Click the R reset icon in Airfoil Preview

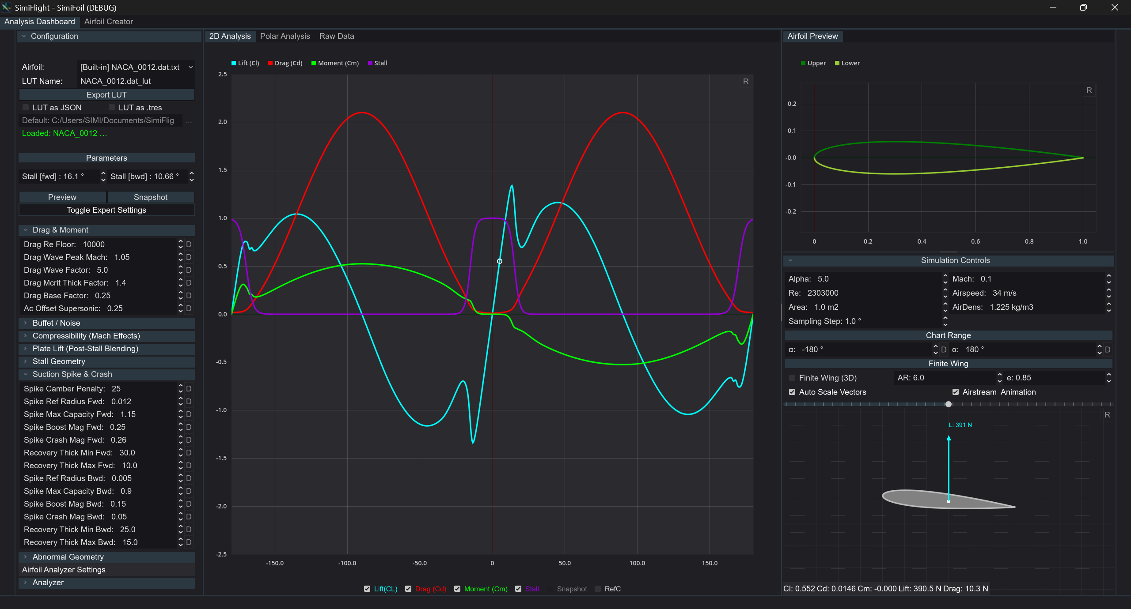[1089, 90]
